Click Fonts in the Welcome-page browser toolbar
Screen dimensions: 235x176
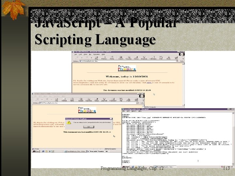point(169,58)
